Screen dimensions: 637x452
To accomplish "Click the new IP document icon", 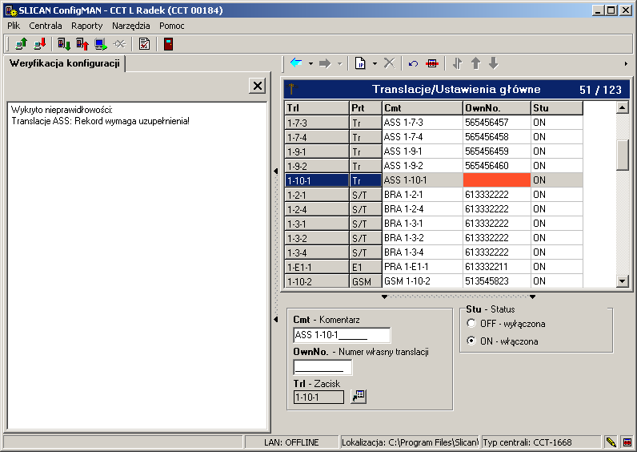I will point(360,63).
